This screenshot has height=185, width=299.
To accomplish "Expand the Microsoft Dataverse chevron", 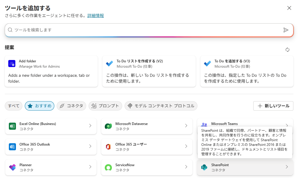I will coord(186,126).
